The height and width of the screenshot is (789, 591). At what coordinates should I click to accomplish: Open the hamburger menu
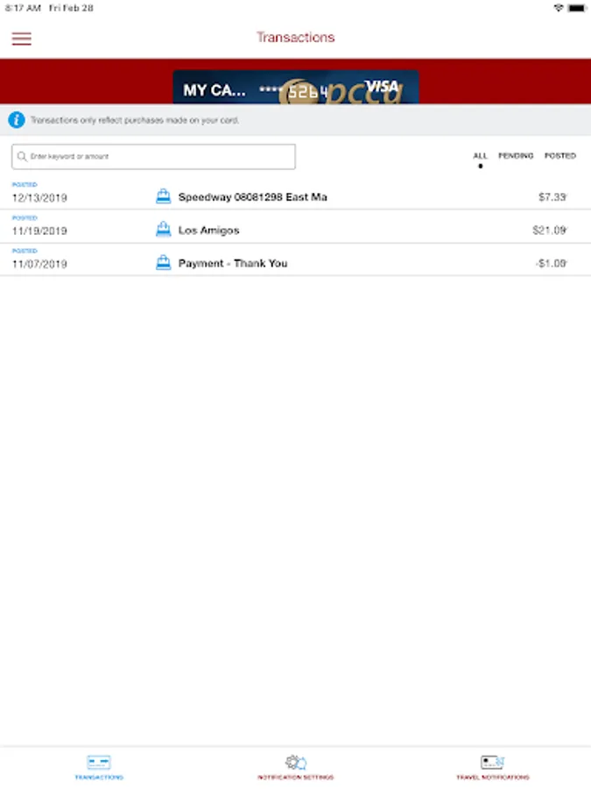point(22,39)
